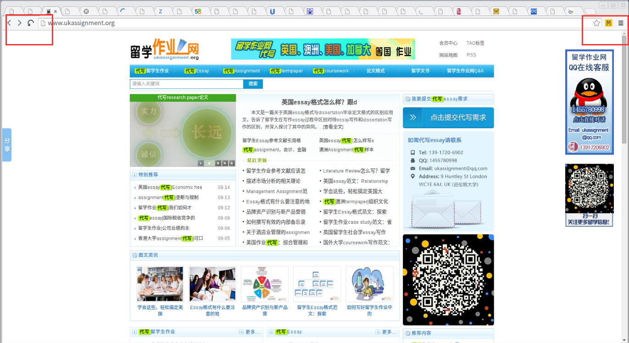Open the 品牌资产识别与新产品营 thumbnail
629x343 pixels.
pyautogui.click(x=265, y=284)
